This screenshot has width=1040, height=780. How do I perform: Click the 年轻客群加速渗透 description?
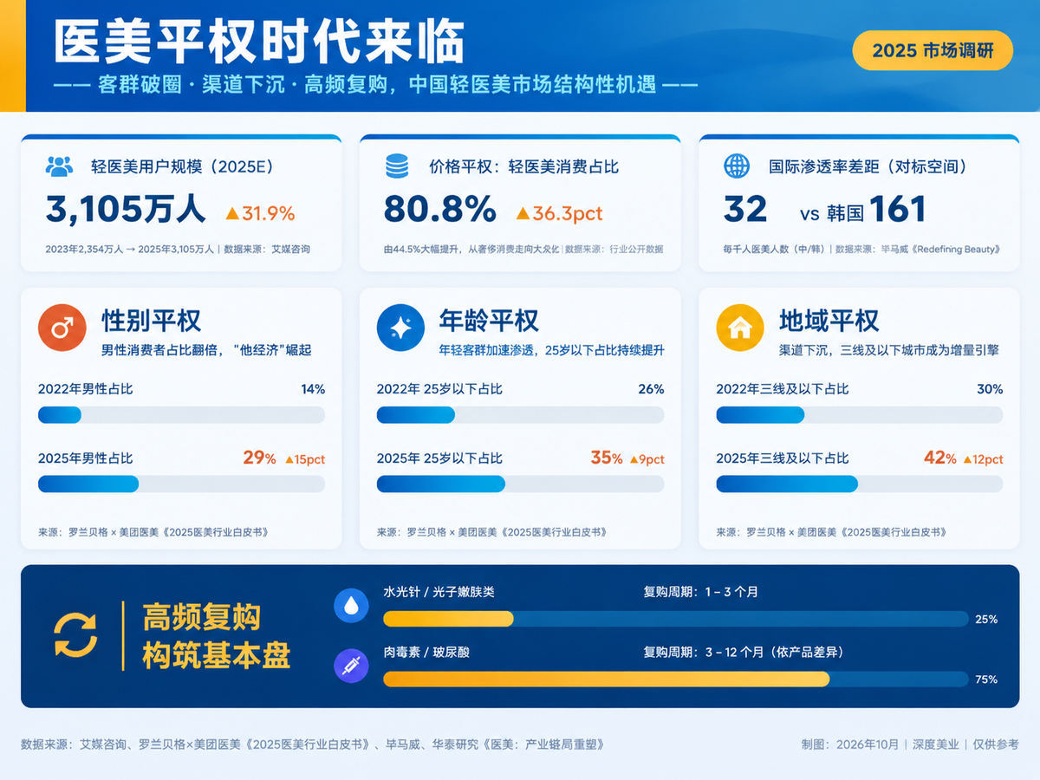(552, 351)
